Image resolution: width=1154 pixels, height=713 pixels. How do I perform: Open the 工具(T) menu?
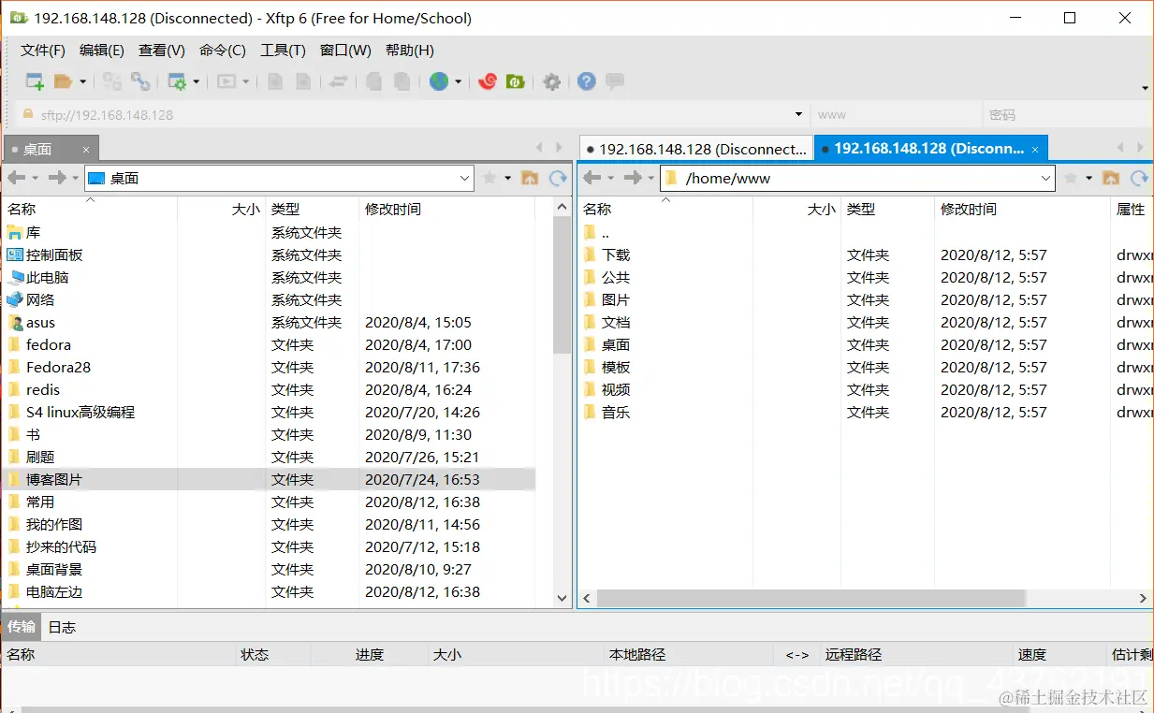pos(283,51)
